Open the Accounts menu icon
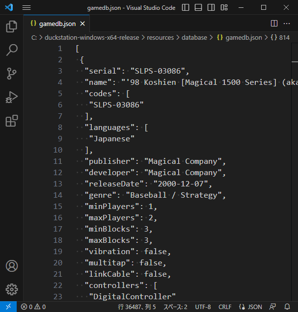This screenshot has height=312, width=298. [12, 265]
